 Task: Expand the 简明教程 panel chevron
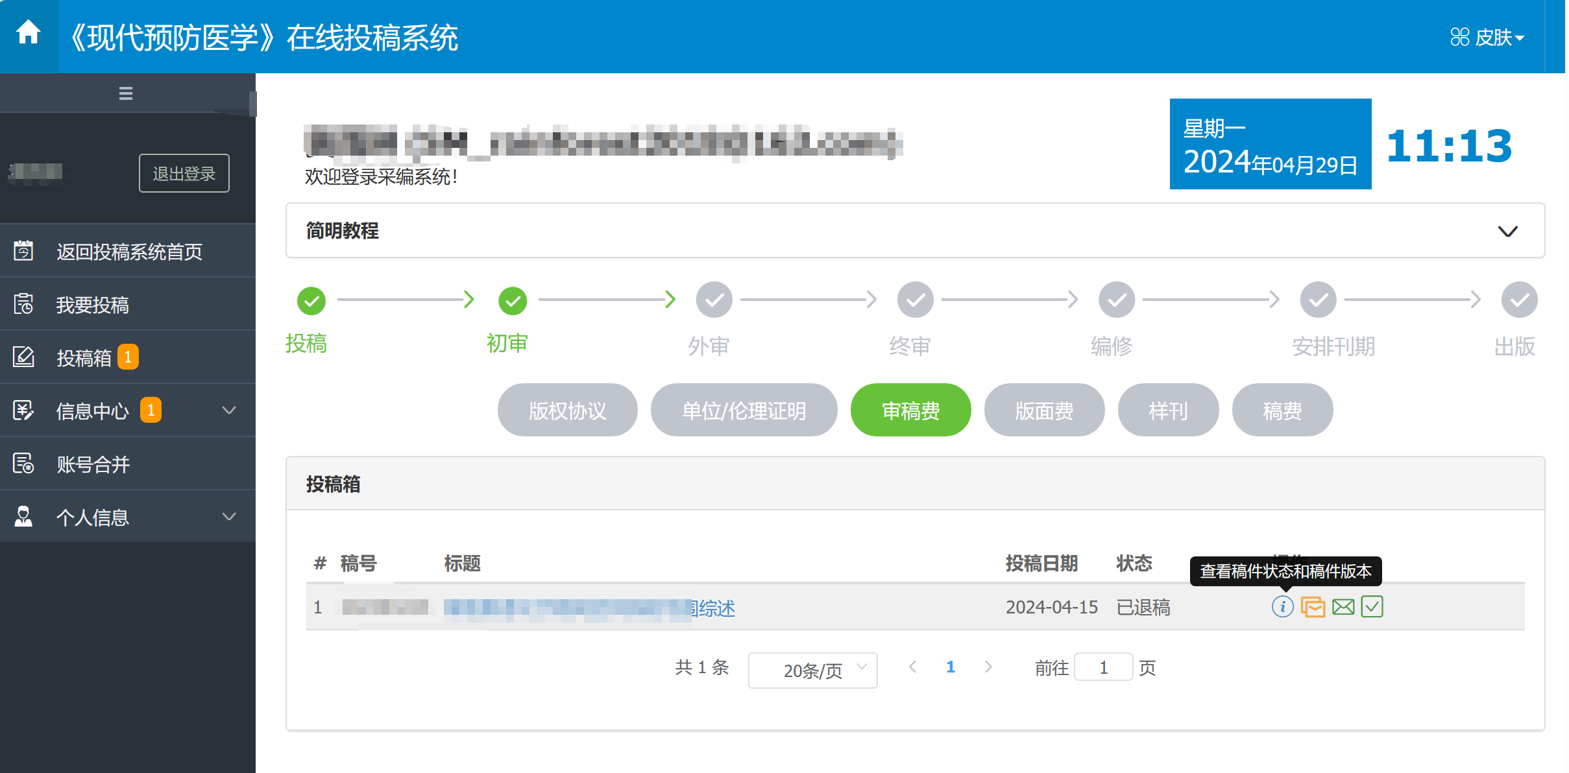1507,232
